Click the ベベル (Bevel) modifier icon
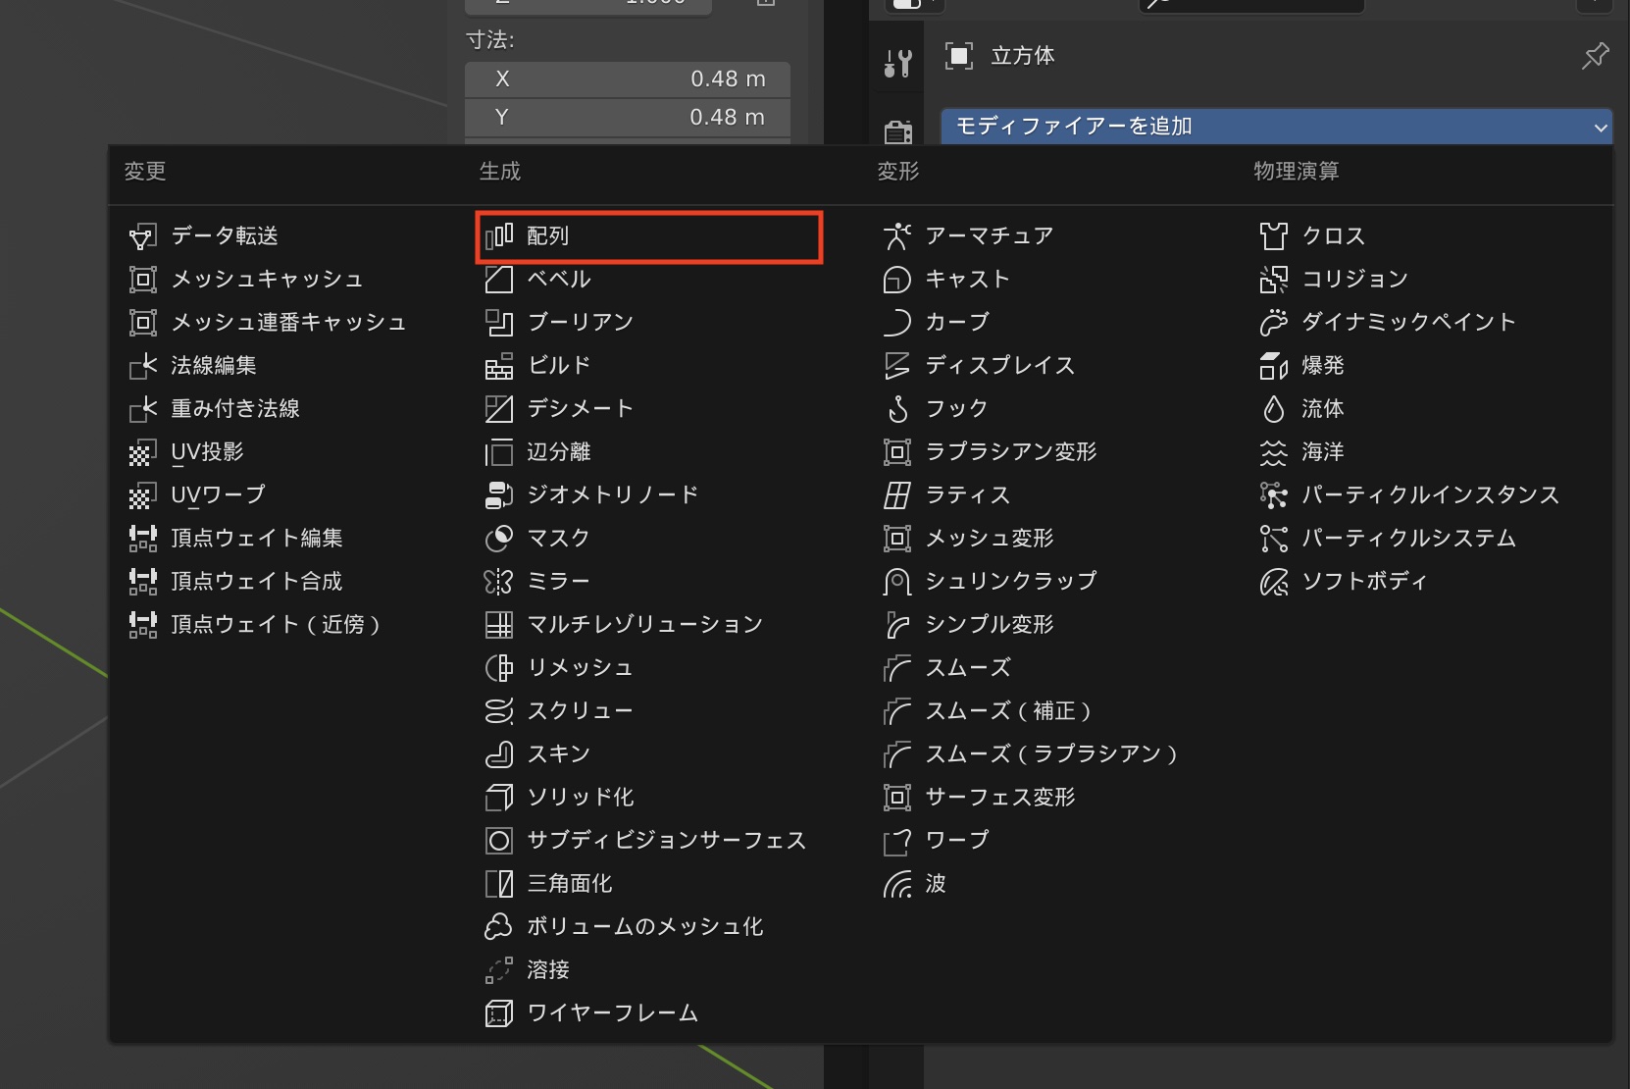 click(499, 280)
